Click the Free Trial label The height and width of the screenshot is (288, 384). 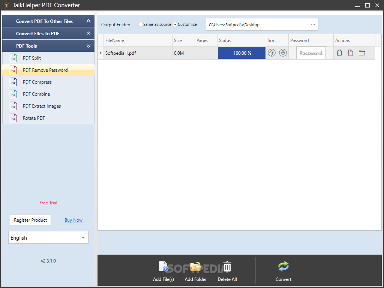pos(48,203)
